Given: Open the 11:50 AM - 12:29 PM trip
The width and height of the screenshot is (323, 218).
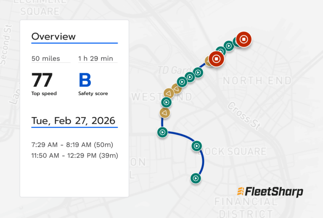Looking at the screenshot, I should point(74,156).
